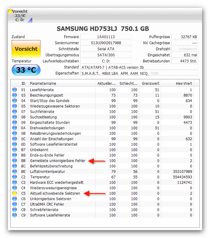Click the status icon for B7 Unbekannt
210x238 pixels.
pyautogui.click(x=15, y=150)
